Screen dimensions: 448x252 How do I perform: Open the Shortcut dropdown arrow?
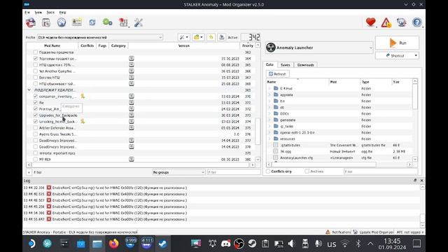[x=416, y=55]
